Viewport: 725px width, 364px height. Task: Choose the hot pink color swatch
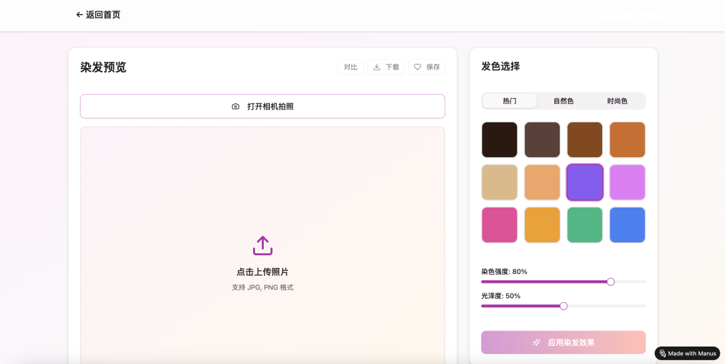(499, 225)
